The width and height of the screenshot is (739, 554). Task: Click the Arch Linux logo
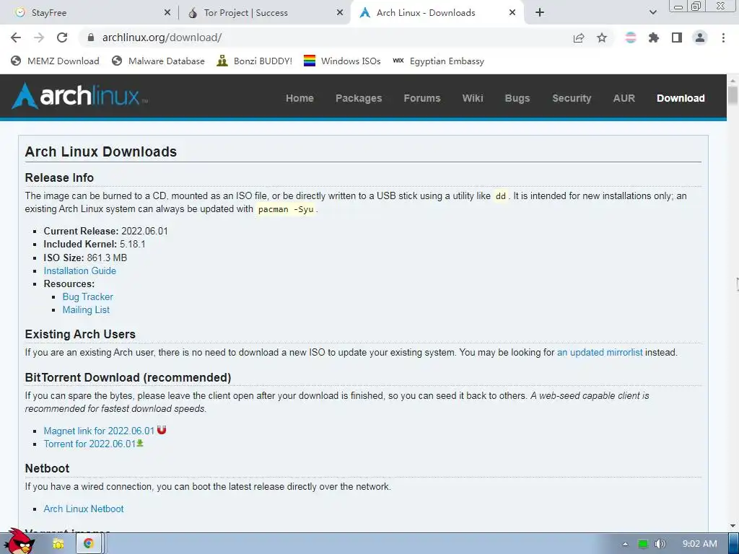(79, 96)
